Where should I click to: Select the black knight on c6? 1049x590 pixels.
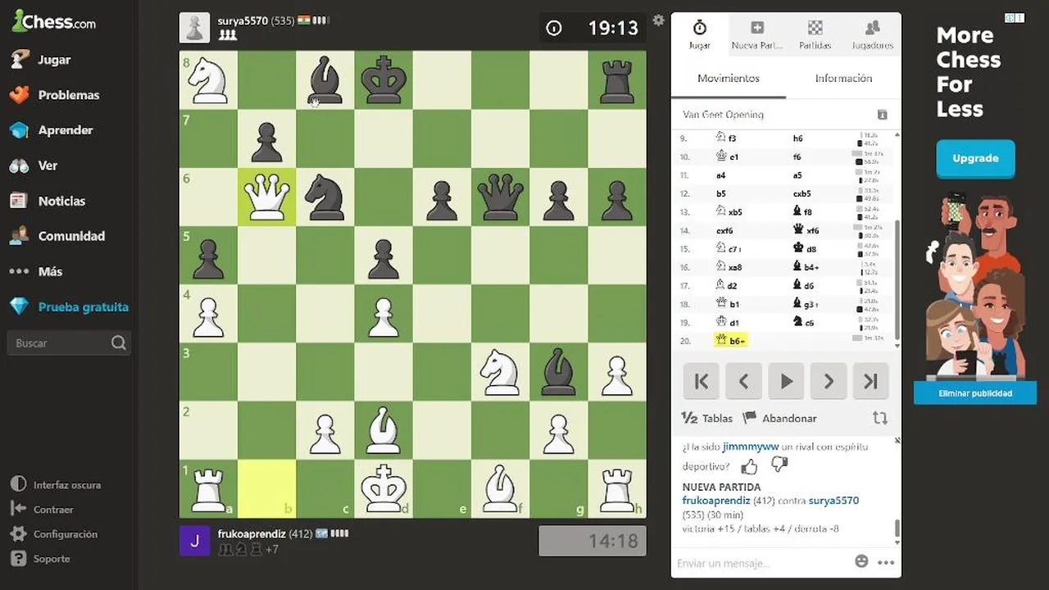click(325, 197)
